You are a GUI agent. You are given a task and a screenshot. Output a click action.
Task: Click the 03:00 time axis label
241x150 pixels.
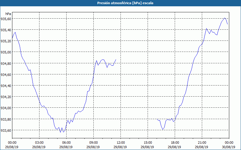(x=39, y=143)
